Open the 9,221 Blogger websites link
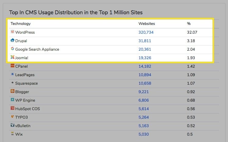The width and height of the screenshot is (228, 142). click(143, 92)
